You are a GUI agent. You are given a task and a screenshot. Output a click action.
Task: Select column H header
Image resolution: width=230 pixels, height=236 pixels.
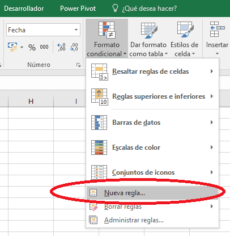(31, 102)
